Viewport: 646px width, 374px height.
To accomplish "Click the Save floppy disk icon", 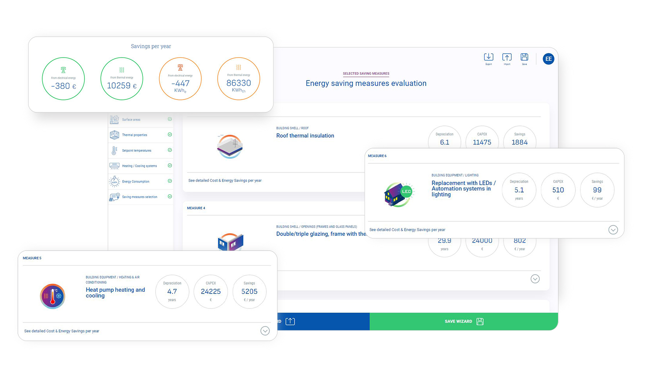I will coord(524,57).
